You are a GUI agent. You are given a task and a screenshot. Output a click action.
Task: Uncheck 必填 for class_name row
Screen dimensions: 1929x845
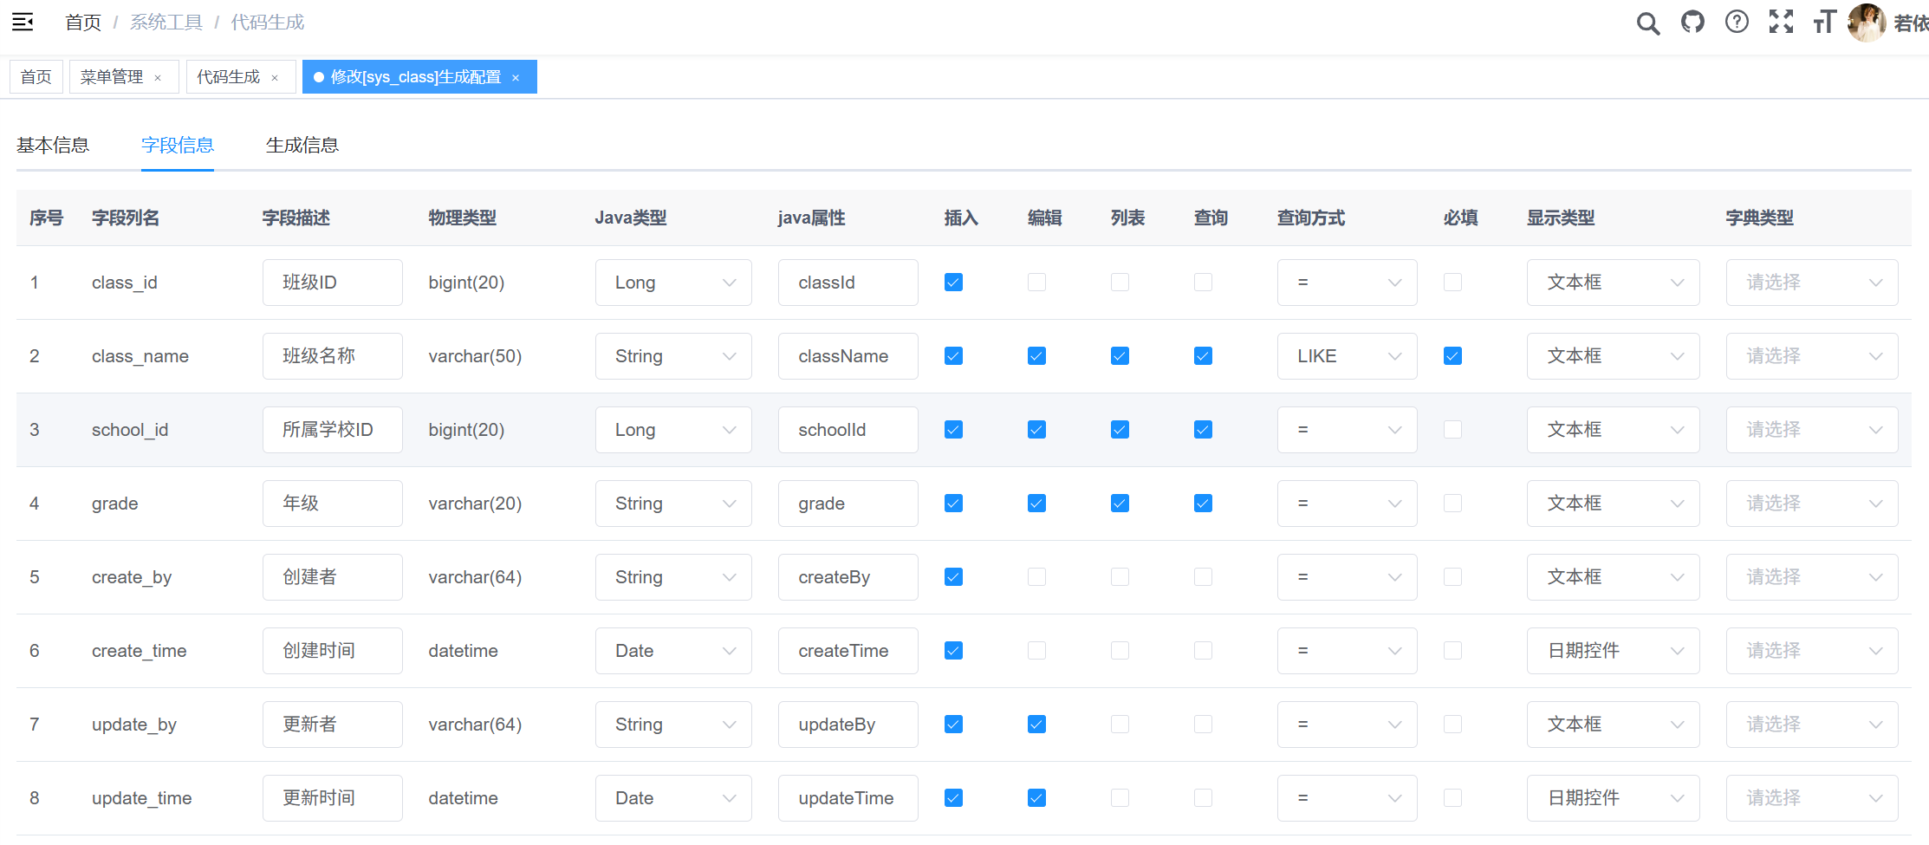click(x=1452, y=355)
